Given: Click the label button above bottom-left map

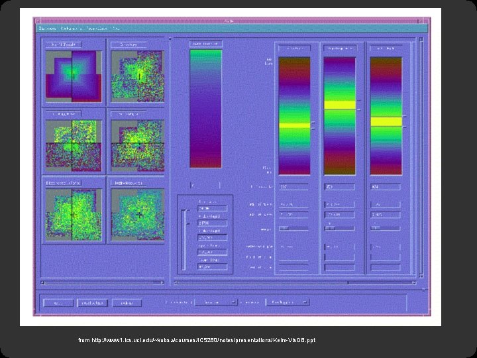Looking at the screenshot, I should (64, 183).
